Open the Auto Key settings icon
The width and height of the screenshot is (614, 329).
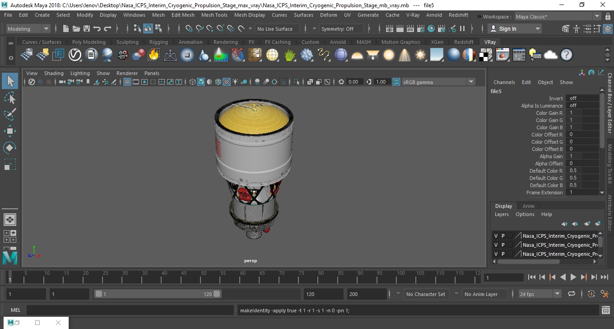(591, 294)
